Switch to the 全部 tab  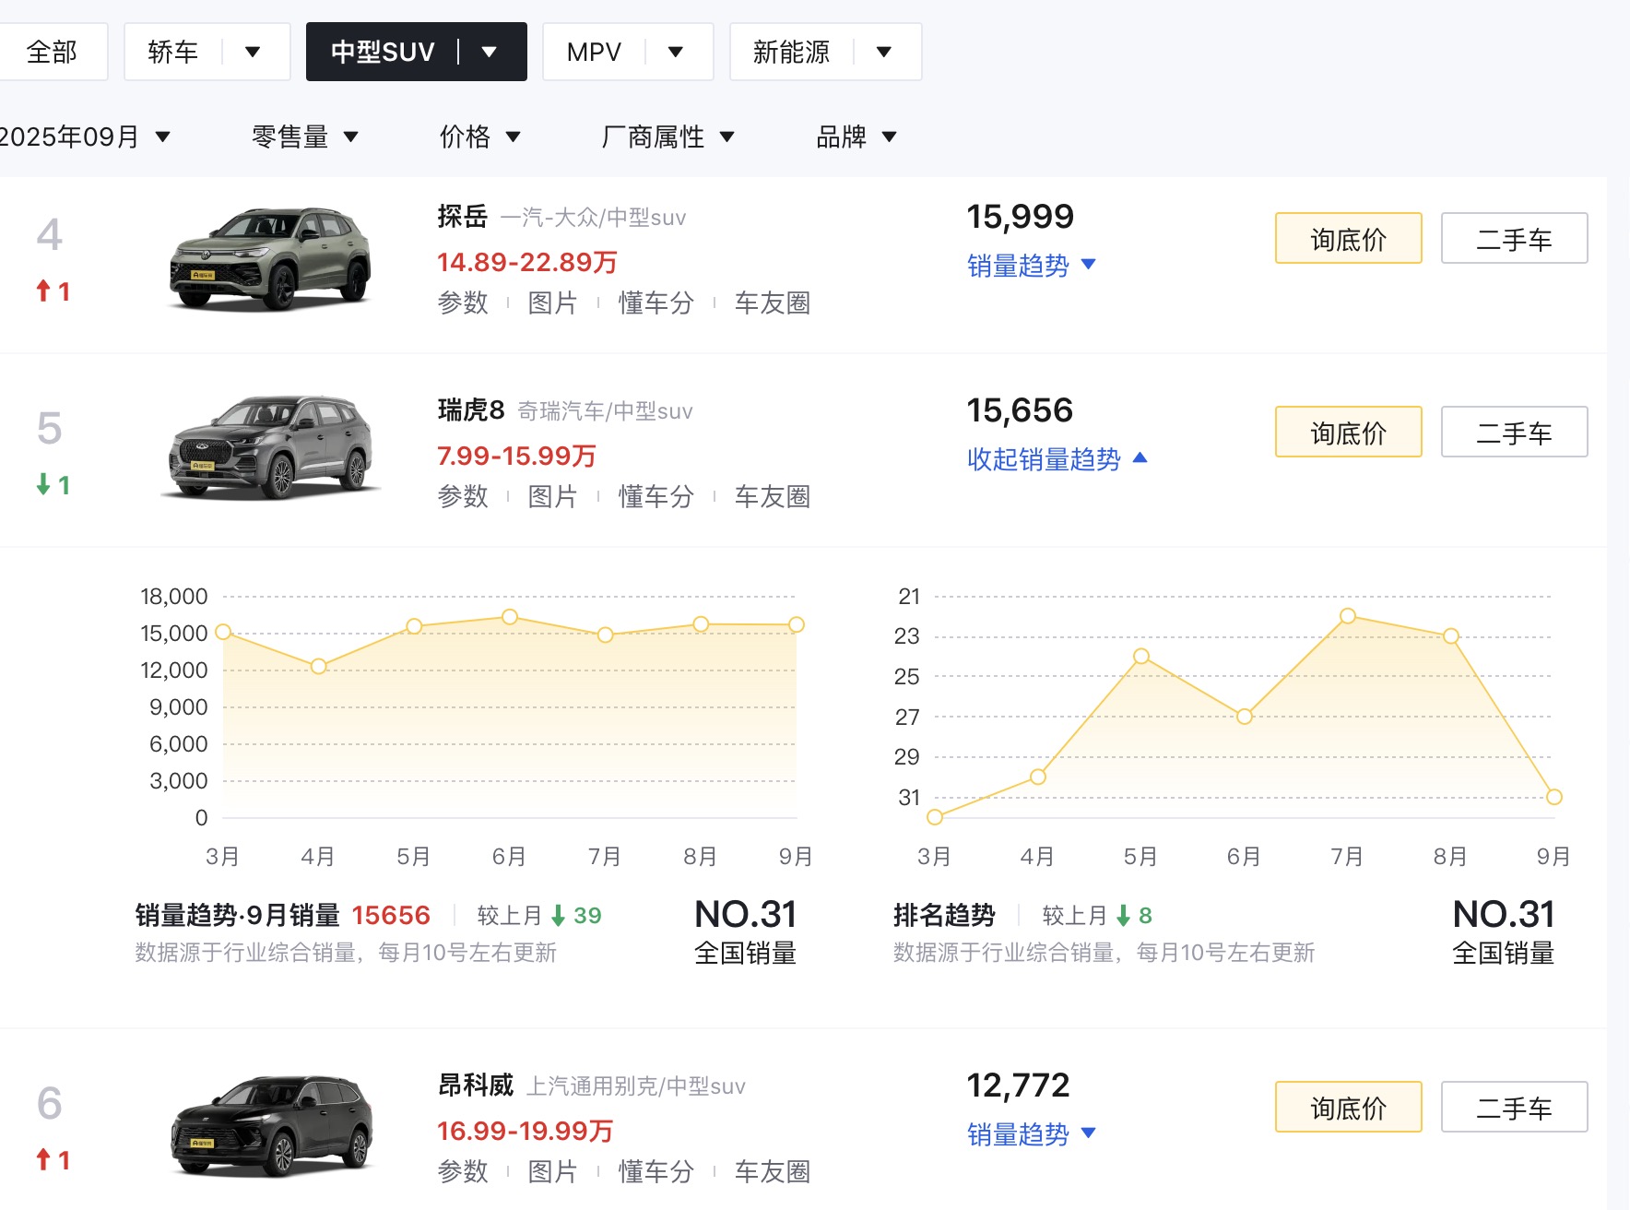click(x=53, y=52)
